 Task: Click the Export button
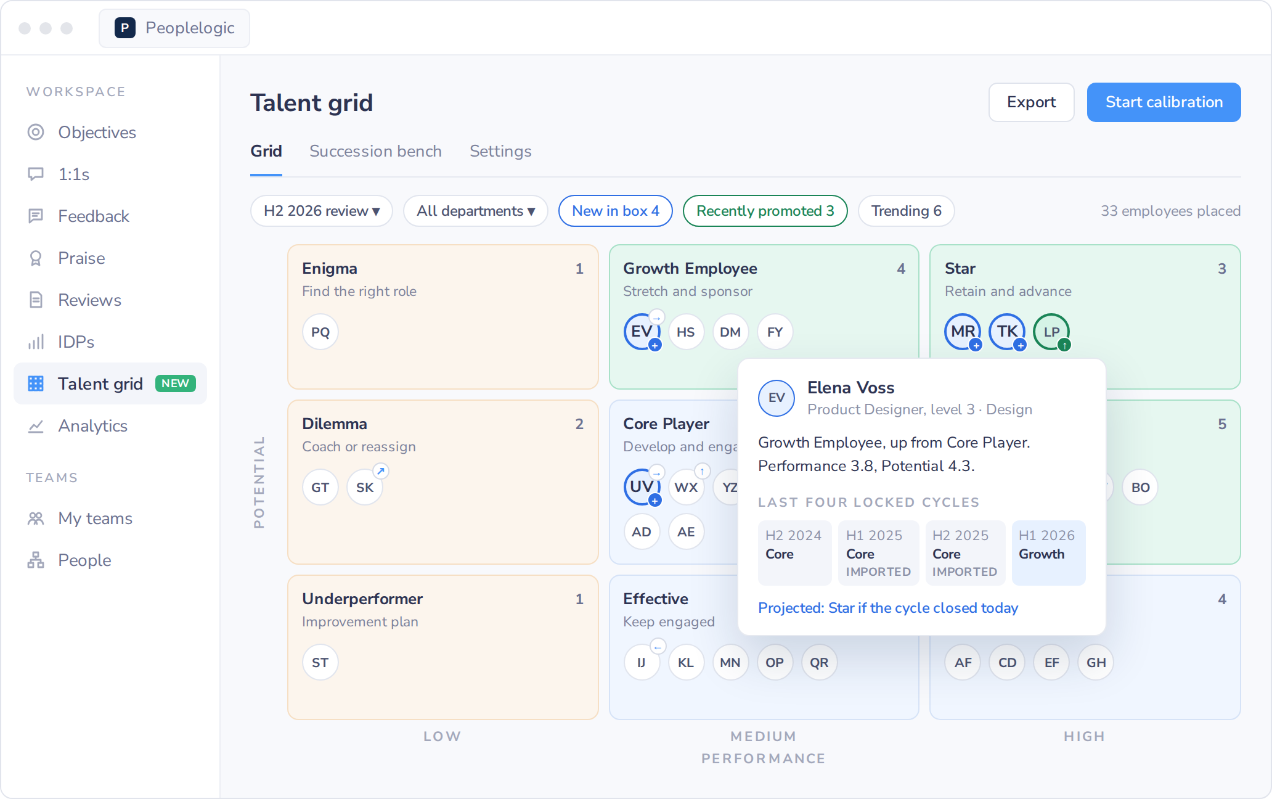pyautogui.click(x=1031, y=102)
